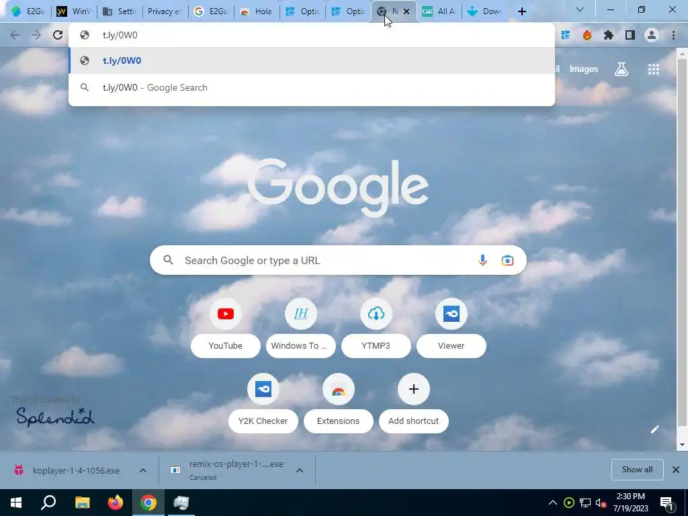Image resolution: width=688 pixels, height=516 pixels.
Task: Open the koplayer-1-4-1056.exe download
Action: pyautogui.click(x=76, y=470)
